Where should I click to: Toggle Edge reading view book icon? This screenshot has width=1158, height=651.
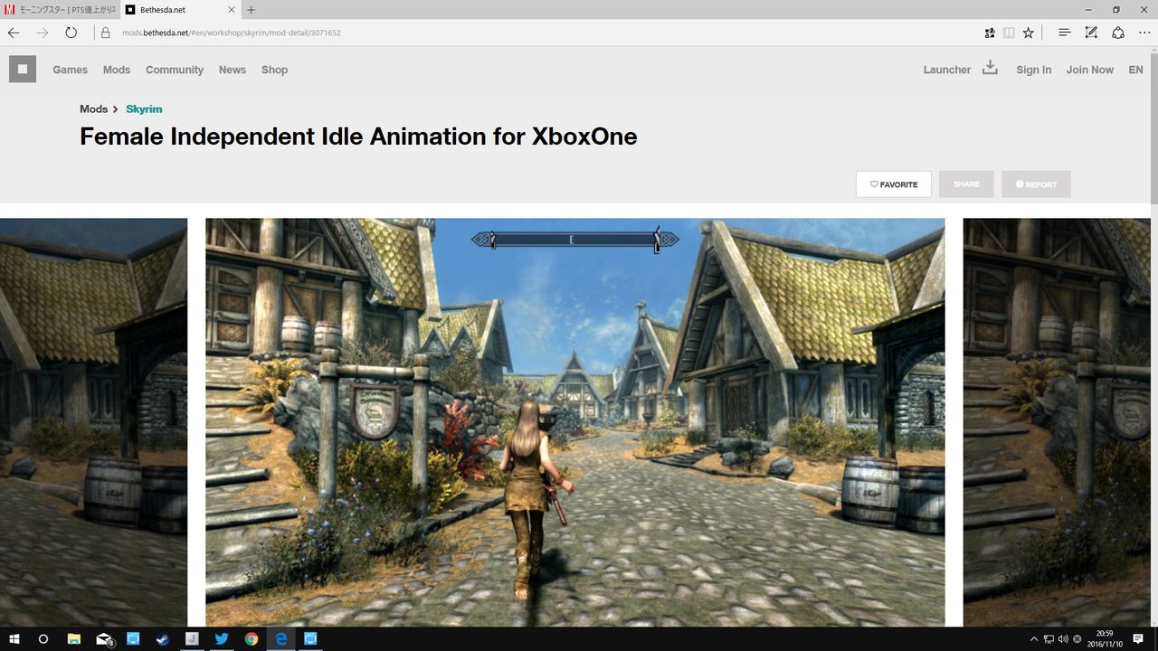[x=1009, y=33]
